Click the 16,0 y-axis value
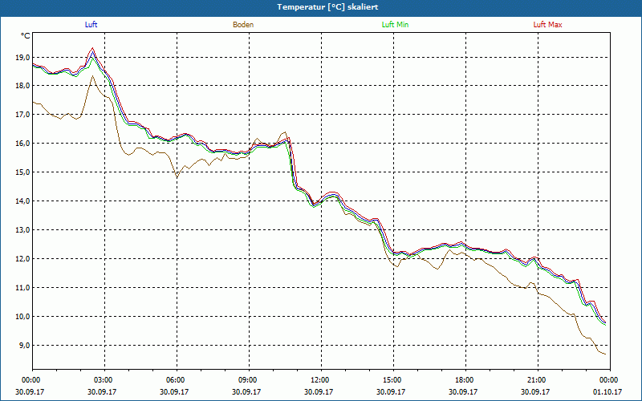The width and height of the screenshot is (642, 401). (x=23, y=144)
